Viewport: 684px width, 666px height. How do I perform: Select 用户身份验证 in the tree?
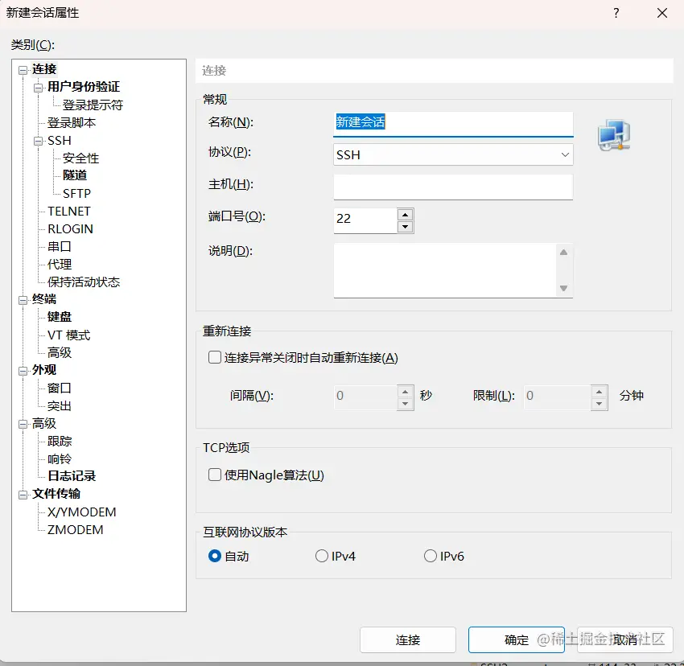[84, 86]
